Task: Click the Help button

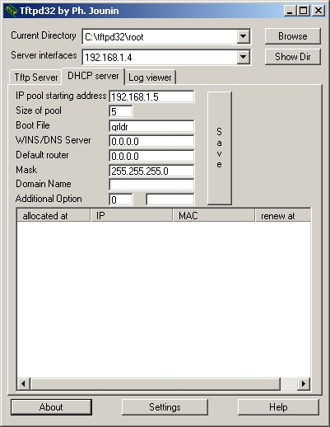Action: click(278, 407)
